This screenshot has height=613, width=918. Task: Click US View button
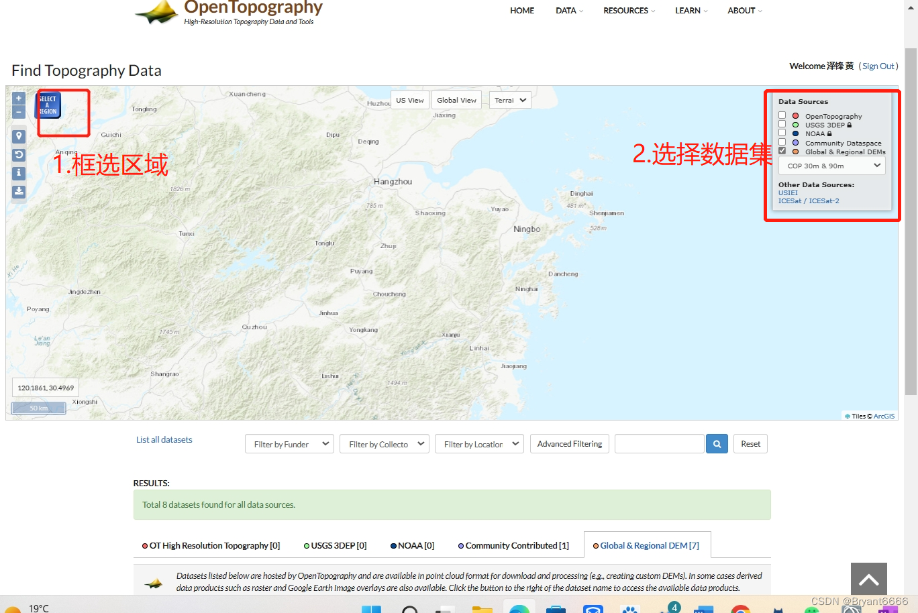tap(409, 100)
